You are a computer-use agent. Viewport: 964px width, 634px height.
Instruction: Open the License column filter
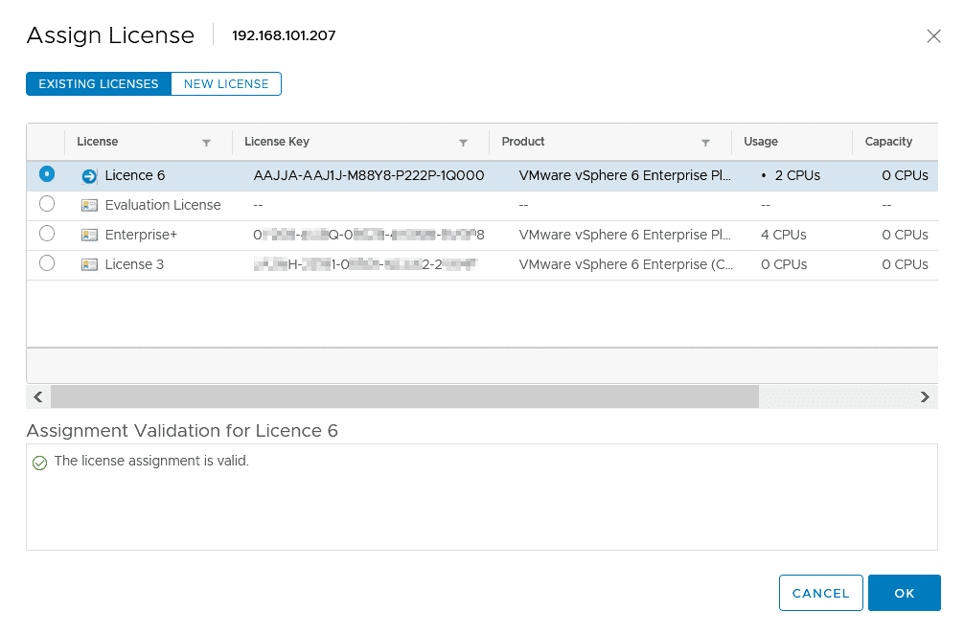tap(207, 143)
